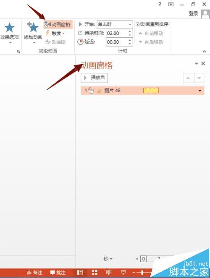Expand the Start (开始) combo box
The height and width of the screenshot is (278, 210).
[x=115, y=24]
